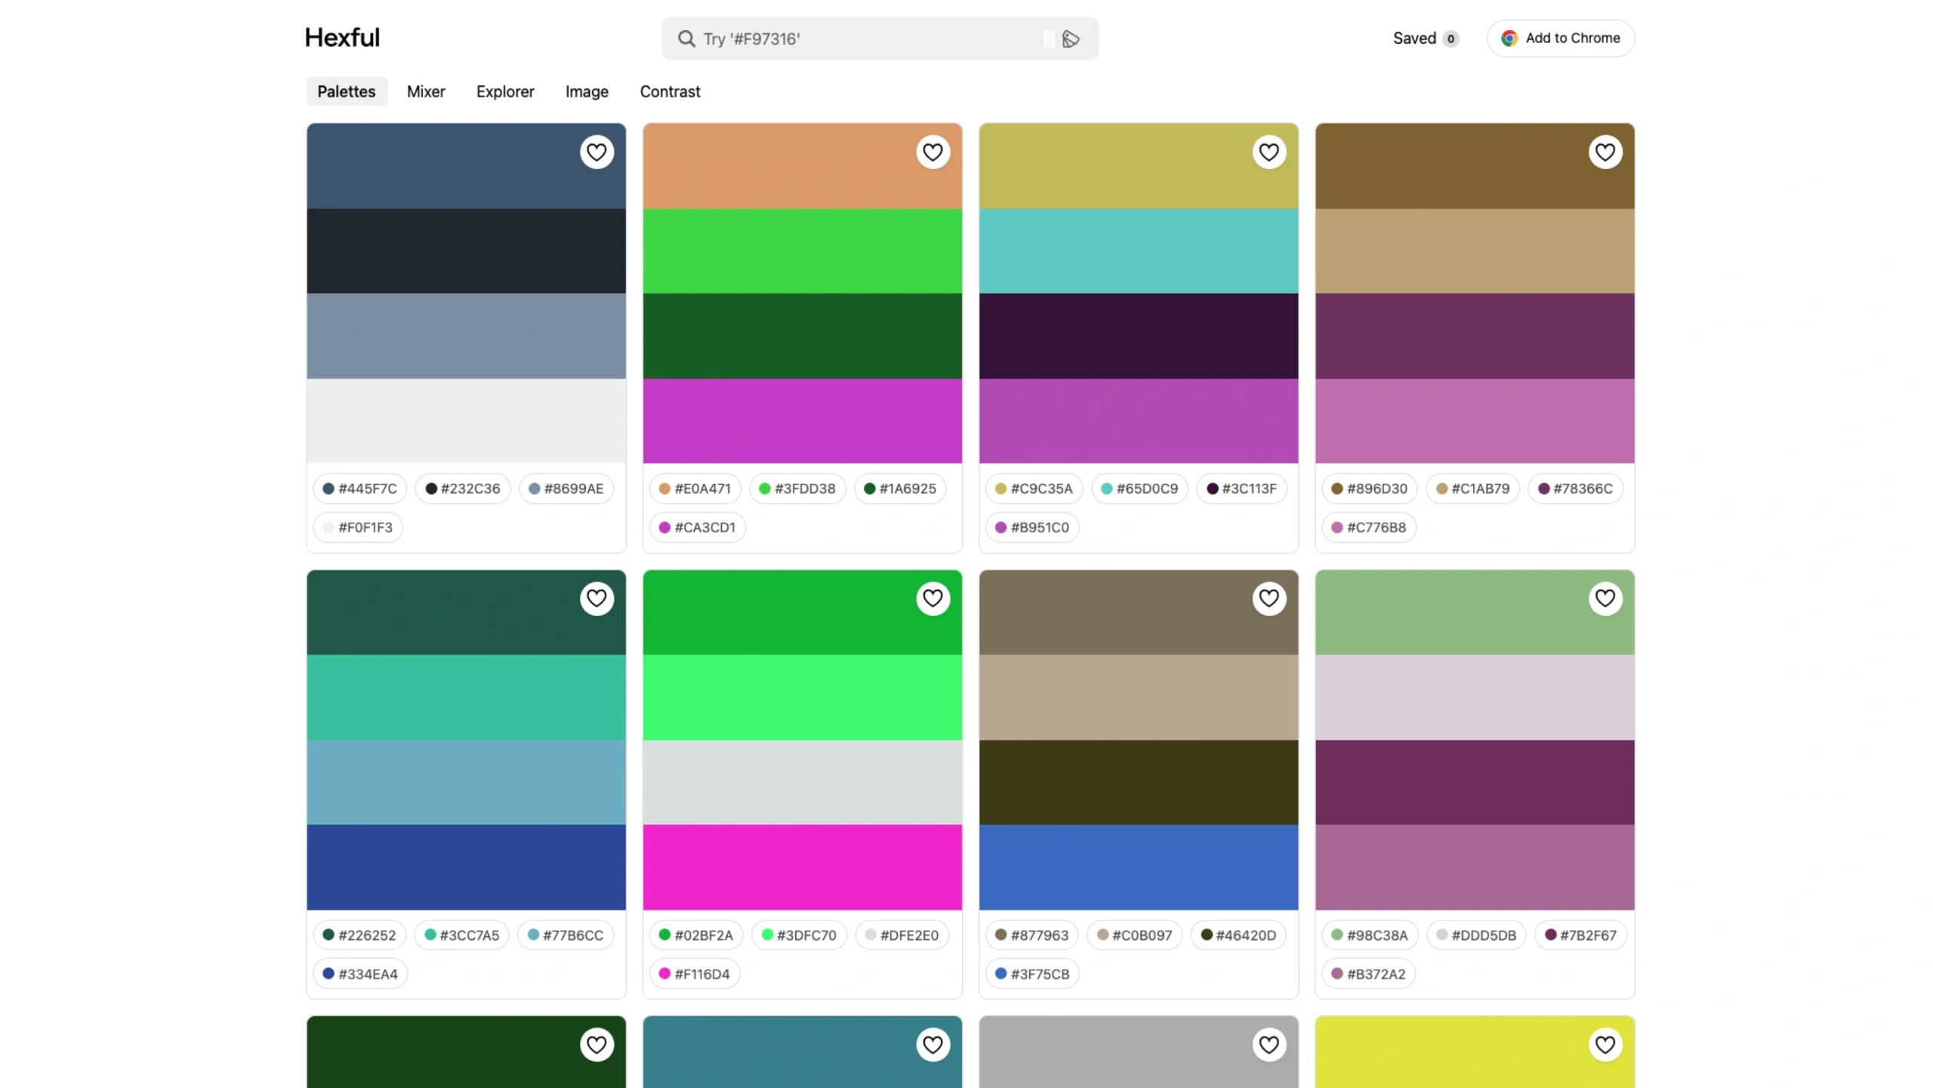Click the #E0A471 hex chip
This screenshot has width=1933, height=1088.
[695, 489]
